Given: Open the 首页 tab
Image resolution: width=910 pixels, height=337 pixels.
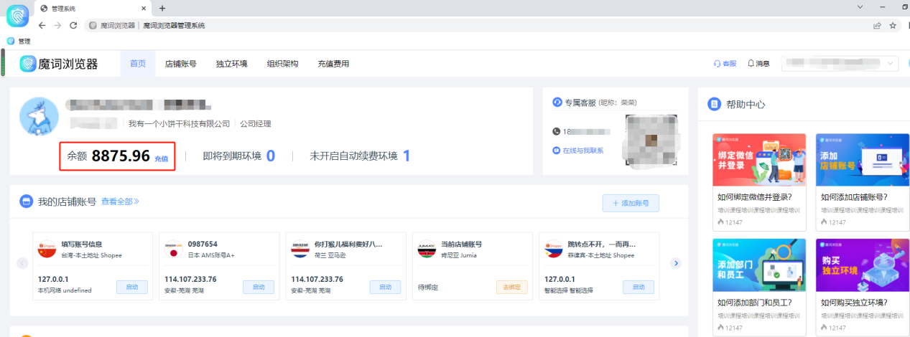Looking at the screenshot, I should pos(138,64).
